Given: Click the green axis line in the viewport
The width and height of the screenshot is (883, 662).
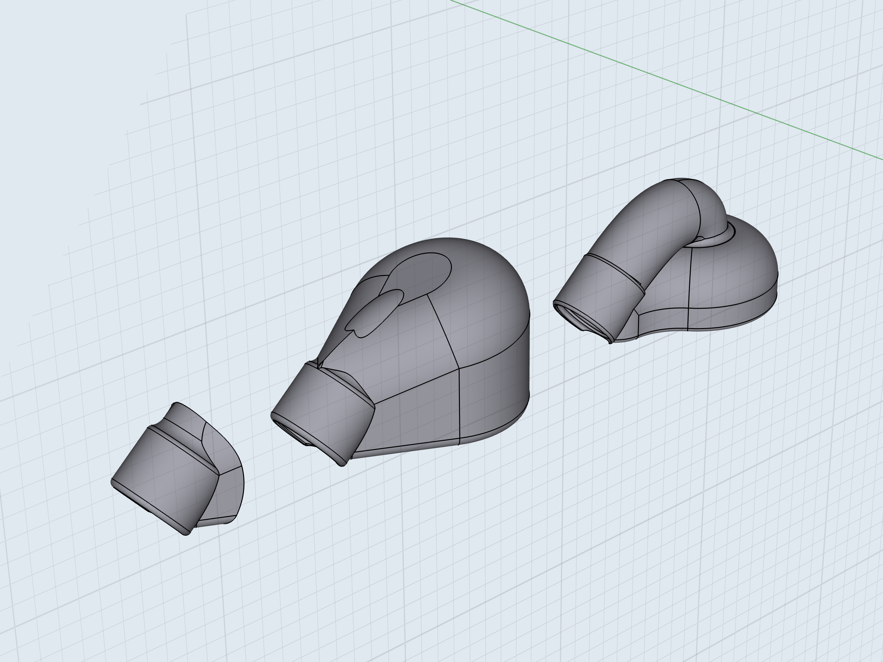Looking at the screenshot, I should tap(667, 80).
